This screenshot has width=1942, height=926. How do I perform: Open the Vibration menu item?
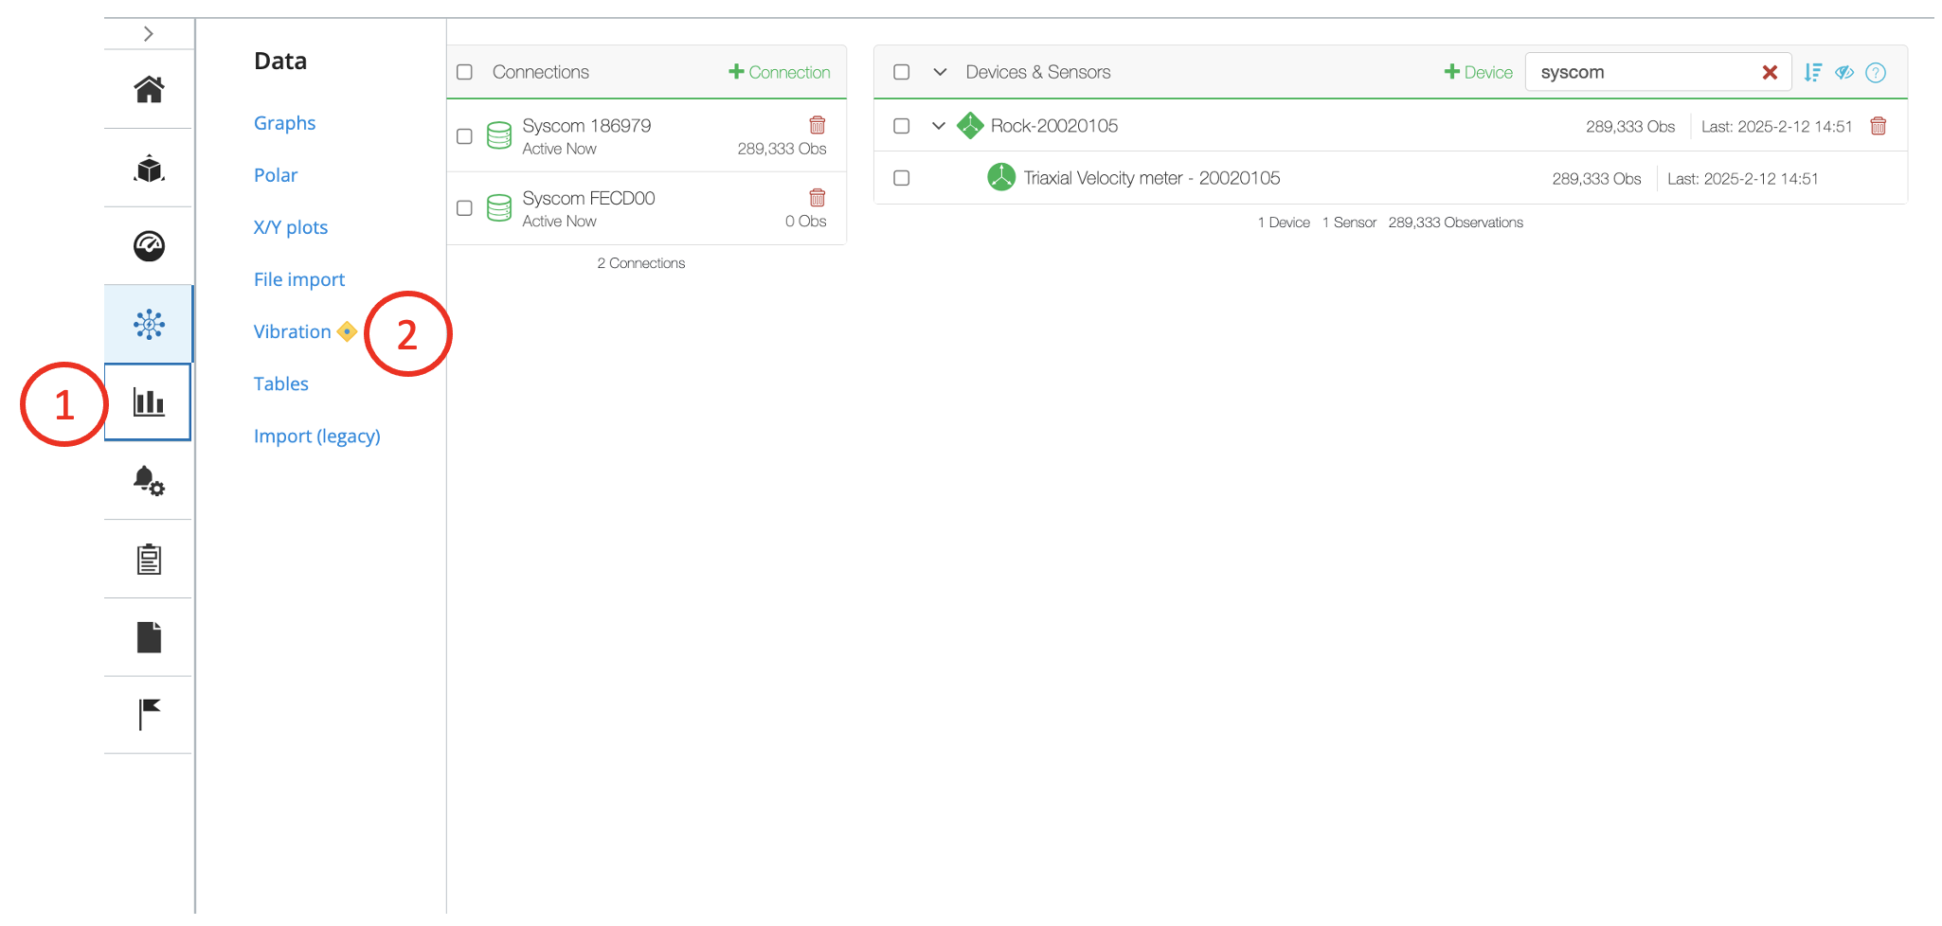292,331
